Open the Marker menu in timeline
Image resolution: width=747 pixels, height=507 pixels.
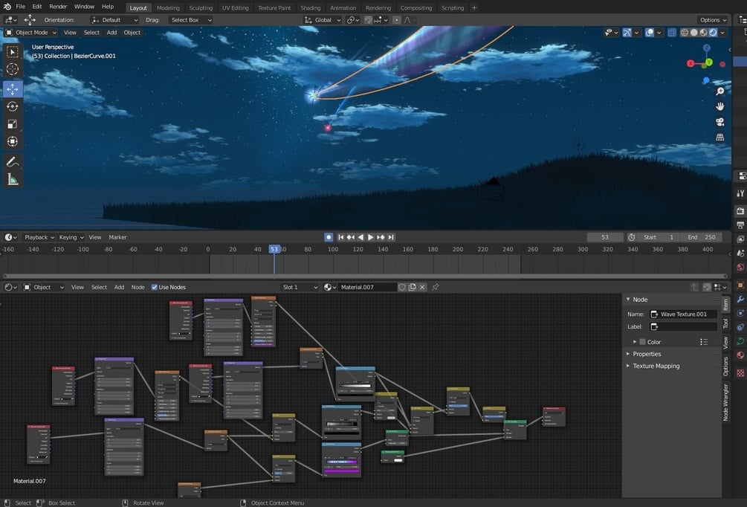pos(117,237)
